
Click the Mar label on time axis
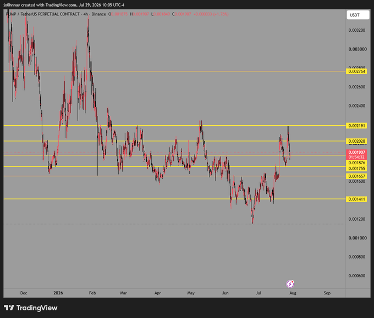[x=123, y=293]
